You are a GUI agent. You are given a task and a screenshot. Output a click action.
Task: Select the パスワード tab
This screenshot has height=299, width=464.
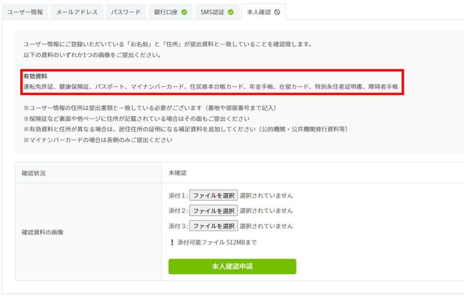pos(126,12)
